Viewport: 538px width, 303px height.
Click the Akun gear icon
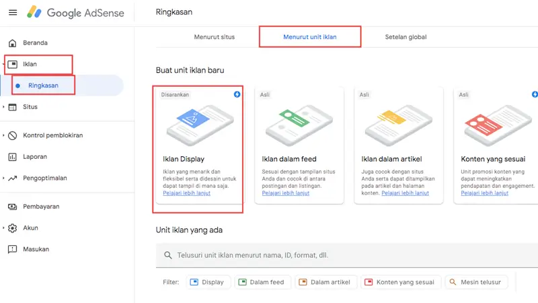12,228
